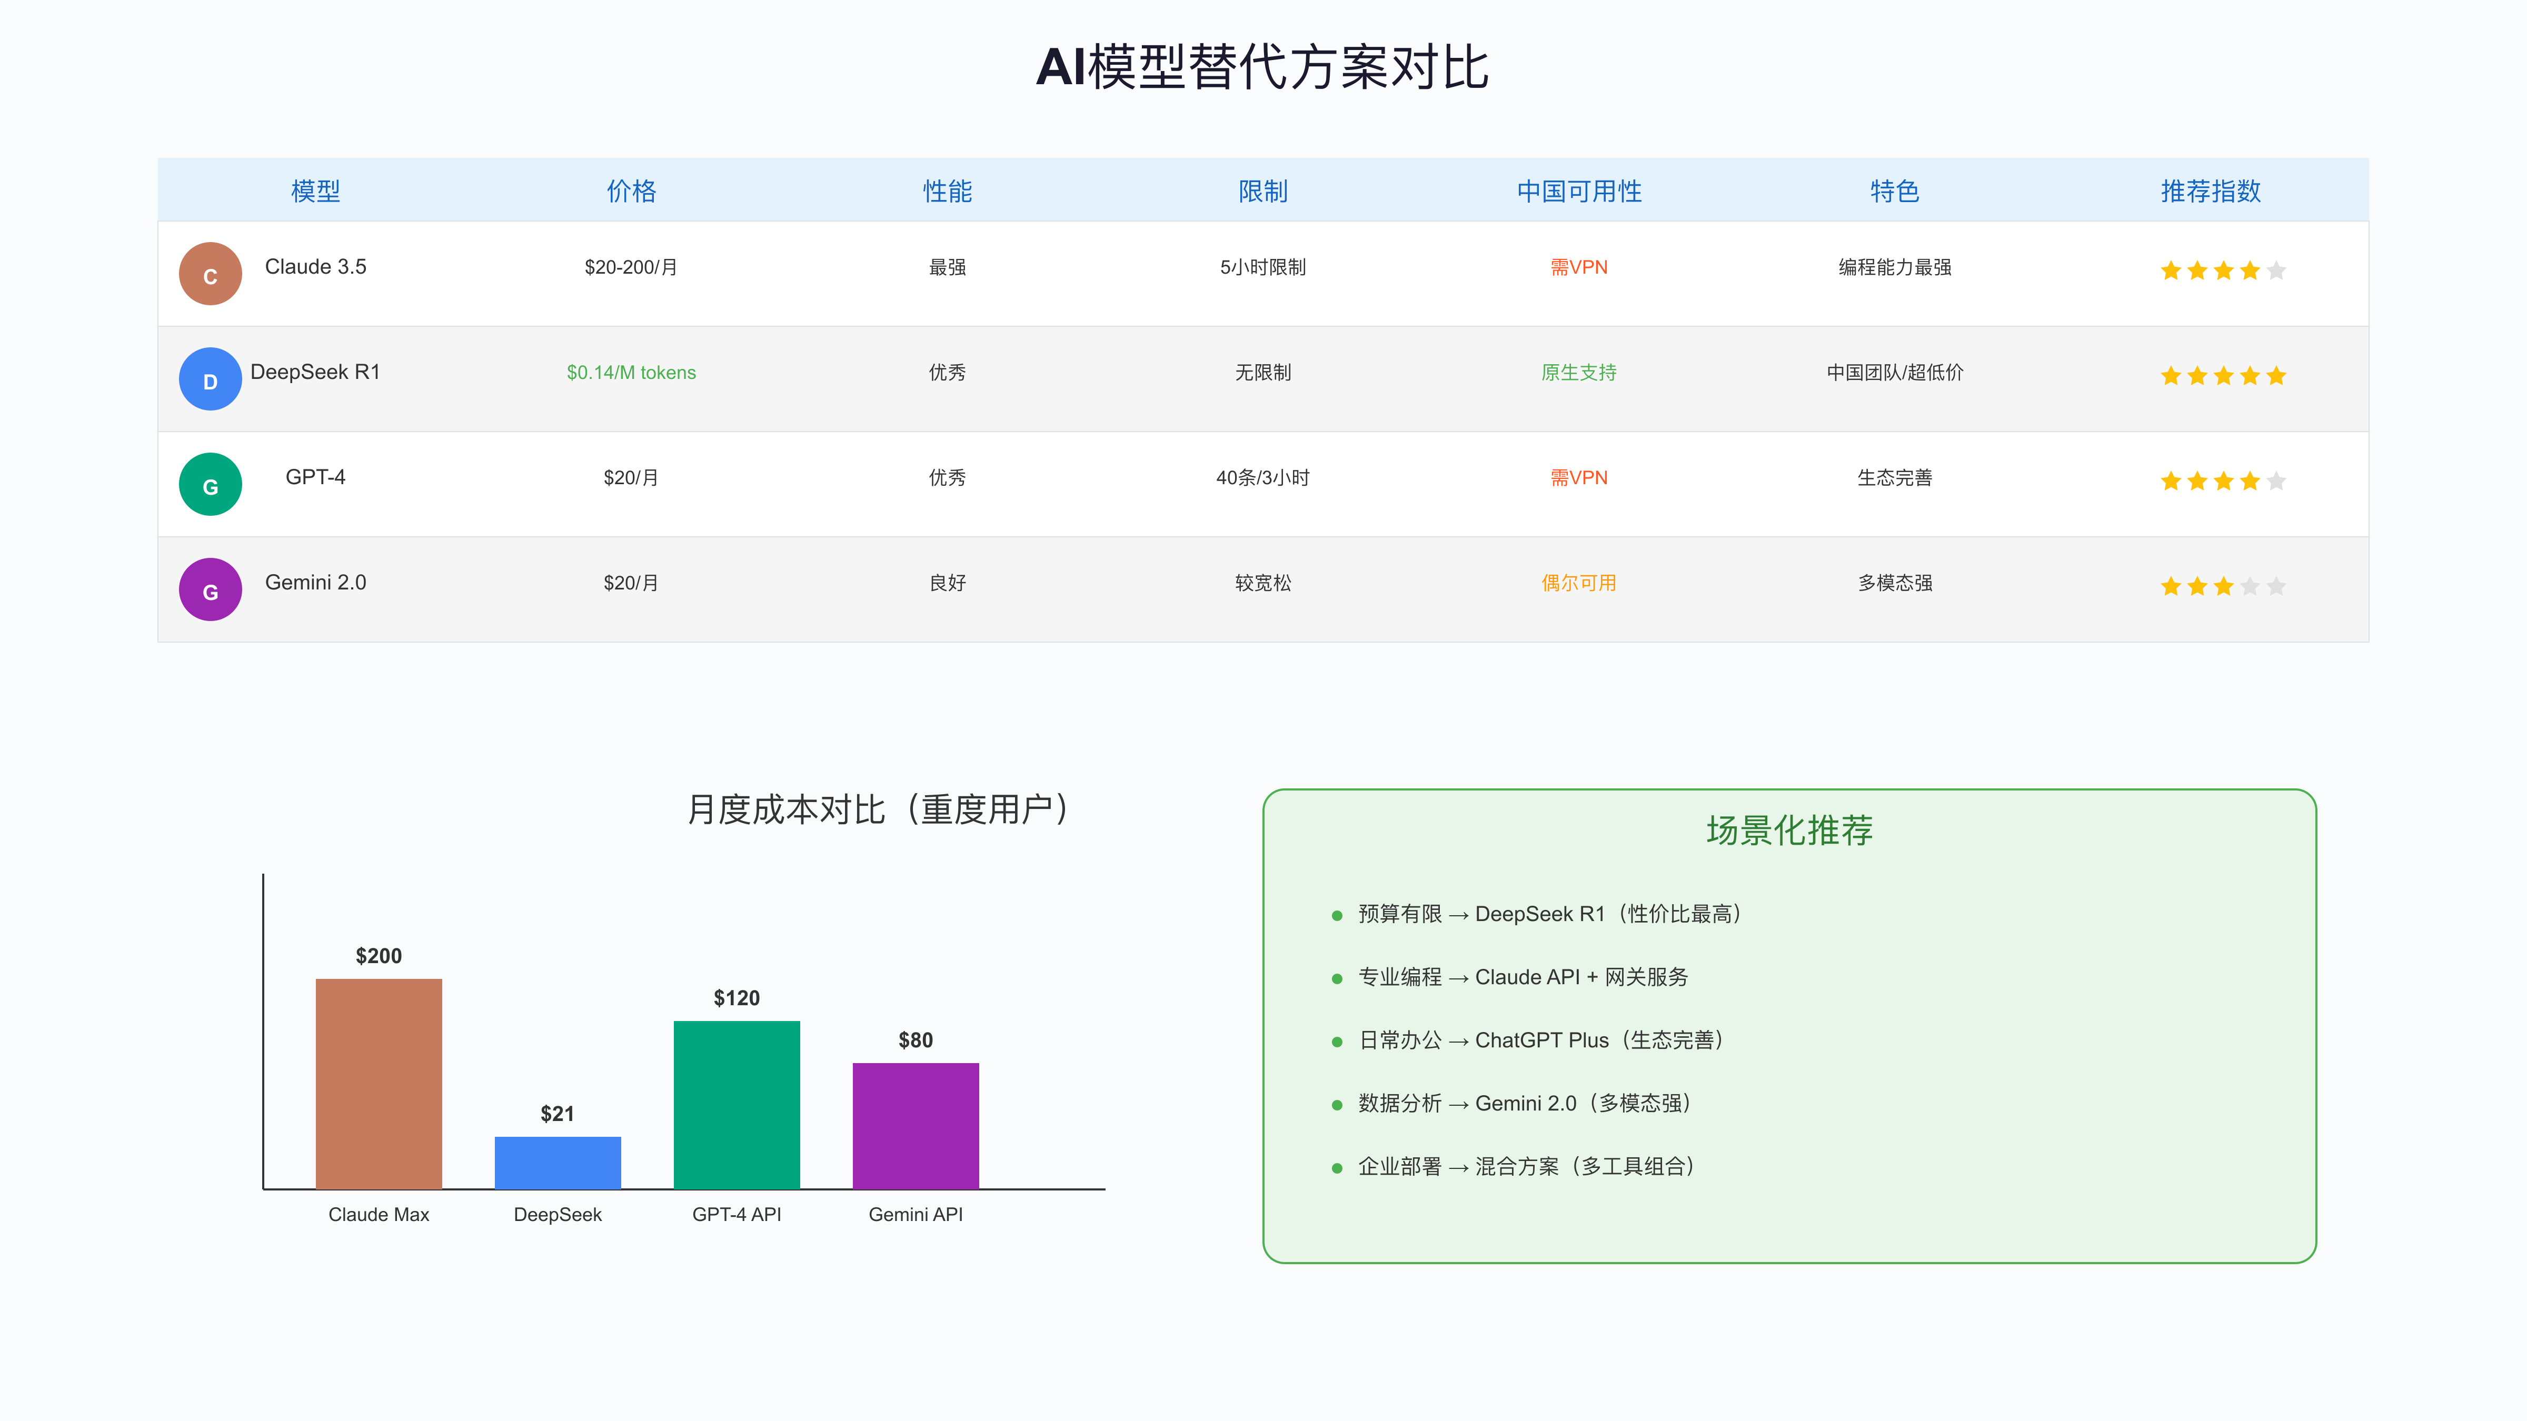Click the GPT-4 star rating
Viewport: 2527px width, 1421px height.
(2223, 481)
